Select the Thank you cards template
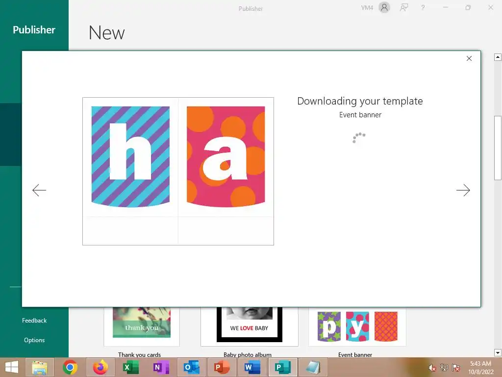502x377 pixels. (142, 326)
